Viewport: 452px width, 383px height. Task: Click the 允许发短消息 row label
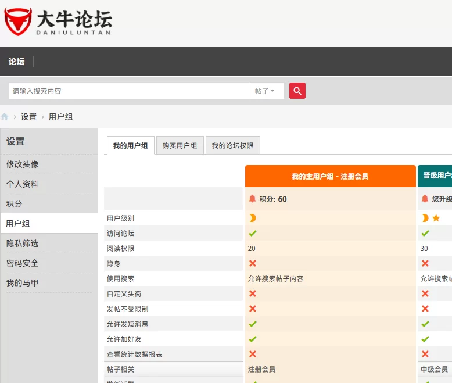127,324
